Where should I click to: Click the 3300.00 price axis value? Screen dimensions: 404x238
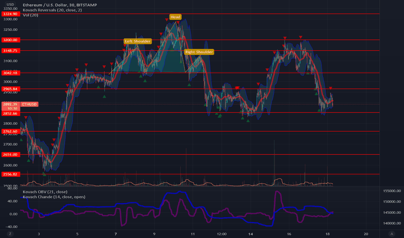(x=10, y=19)
